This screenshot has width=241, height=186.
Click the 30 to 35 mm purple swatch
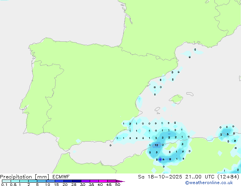[85, 181]
